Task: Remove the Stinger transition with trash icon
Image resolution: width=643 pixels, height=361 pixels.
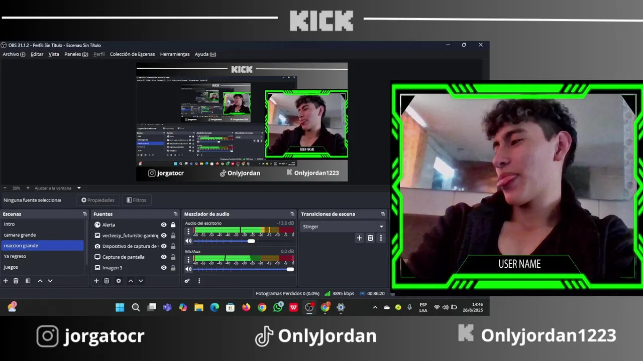Action: click(x=370, y=238)
